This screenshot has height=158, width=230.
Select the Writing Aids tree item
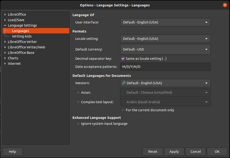pos(22,36)
